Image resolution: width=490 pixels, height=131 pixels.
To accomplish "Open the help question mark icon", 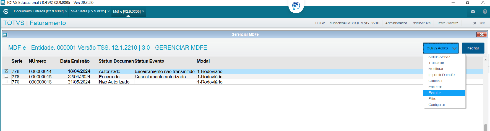I will click(x=485, y=12).
